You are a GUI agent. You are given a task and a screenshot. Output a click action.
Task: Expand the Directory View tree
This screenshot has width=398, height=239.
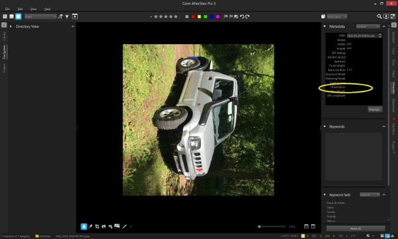point(11,26)
